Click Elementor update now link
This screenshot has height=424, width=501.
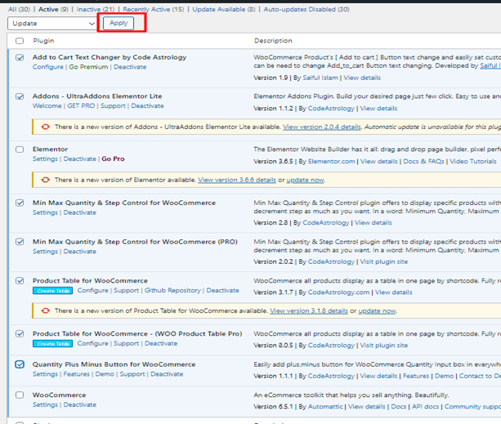305,180
